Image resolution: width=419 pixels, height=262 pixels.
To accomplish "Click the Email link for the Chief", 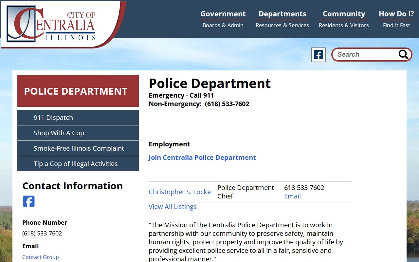I will pos(292,196).
